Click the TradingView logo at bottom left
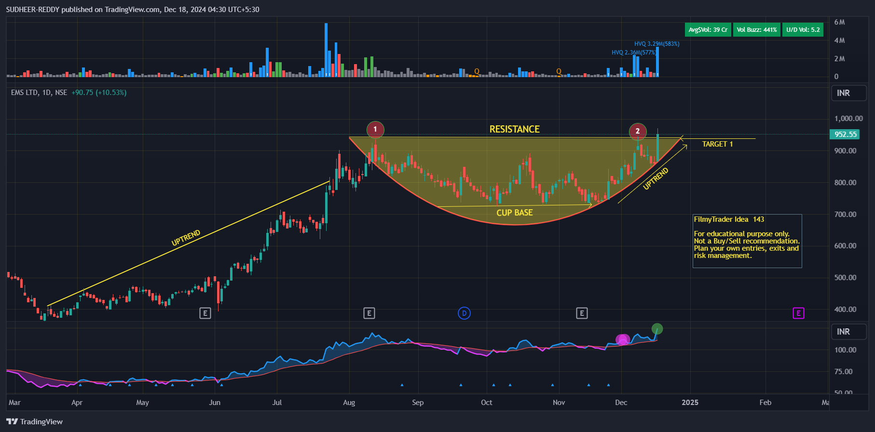The image size is (875, 432). click(35, 421)
